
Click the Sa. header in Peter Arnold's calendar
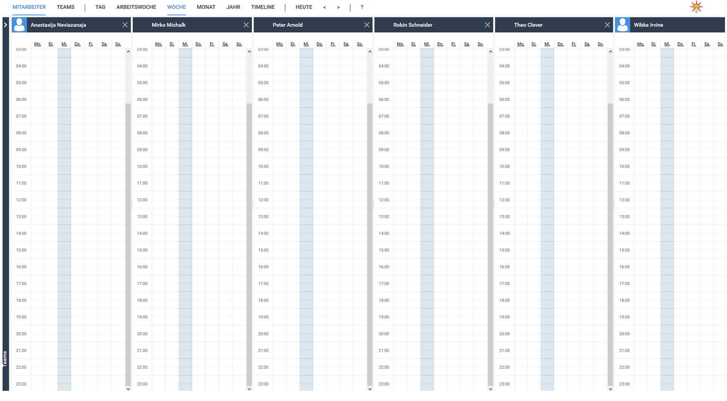(x=347, y=44)
